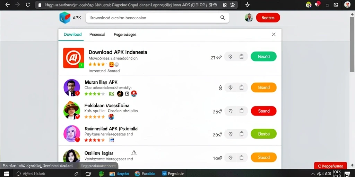Click the Oralliew lagar title
Image resolution: width=355 pixels, height=177 pixels.
point(99,153)
